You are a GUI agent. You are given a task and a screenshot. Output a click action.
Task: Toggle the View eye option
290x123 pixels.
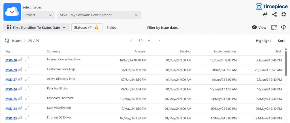[x=259, y=28]
